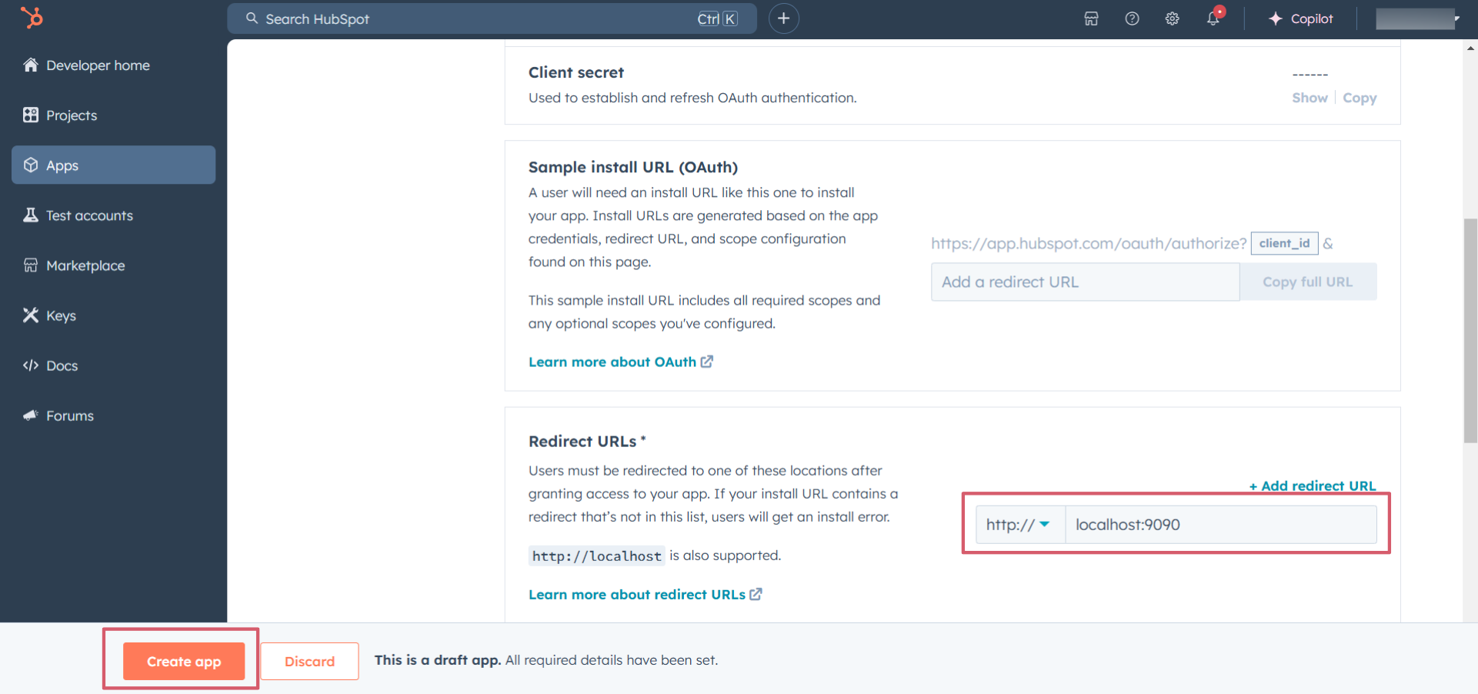Click the client_id token in install URL
Image resolution: width=1478 pixels, height=694 pixels.
(1283, 243)
